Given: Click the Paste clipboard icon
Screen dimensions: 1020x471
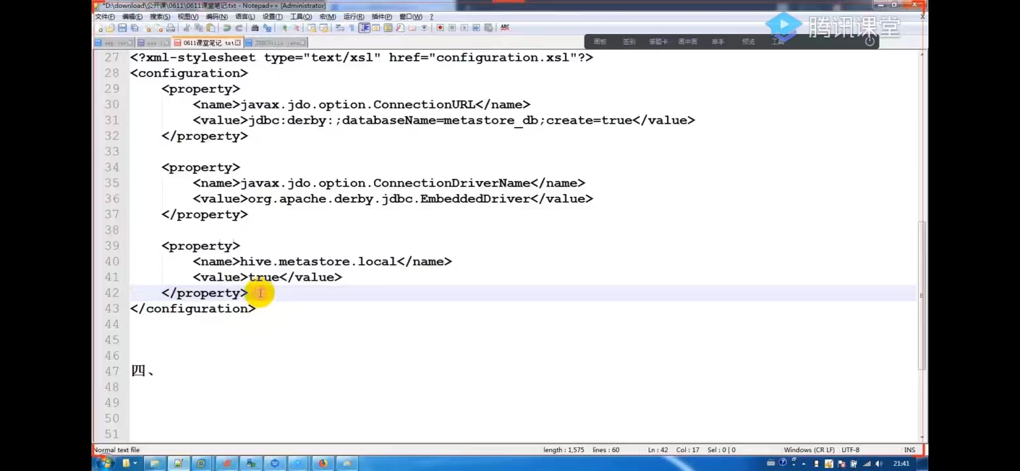Looking at the screenshot, I should pos(211,28).
